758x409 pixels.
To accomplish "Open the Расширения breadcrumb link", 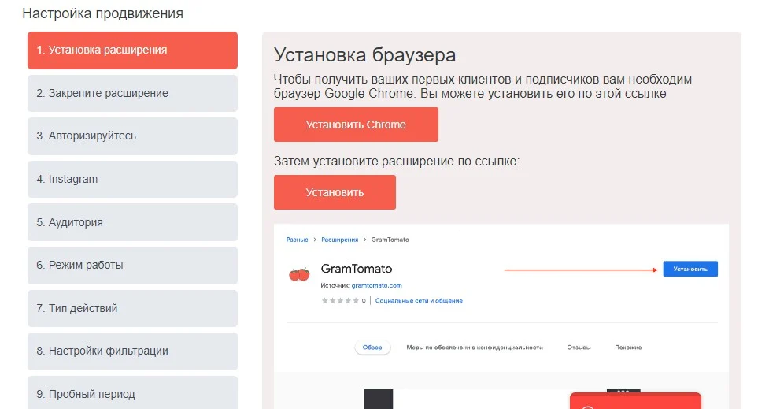I will (x=340, y=240).
